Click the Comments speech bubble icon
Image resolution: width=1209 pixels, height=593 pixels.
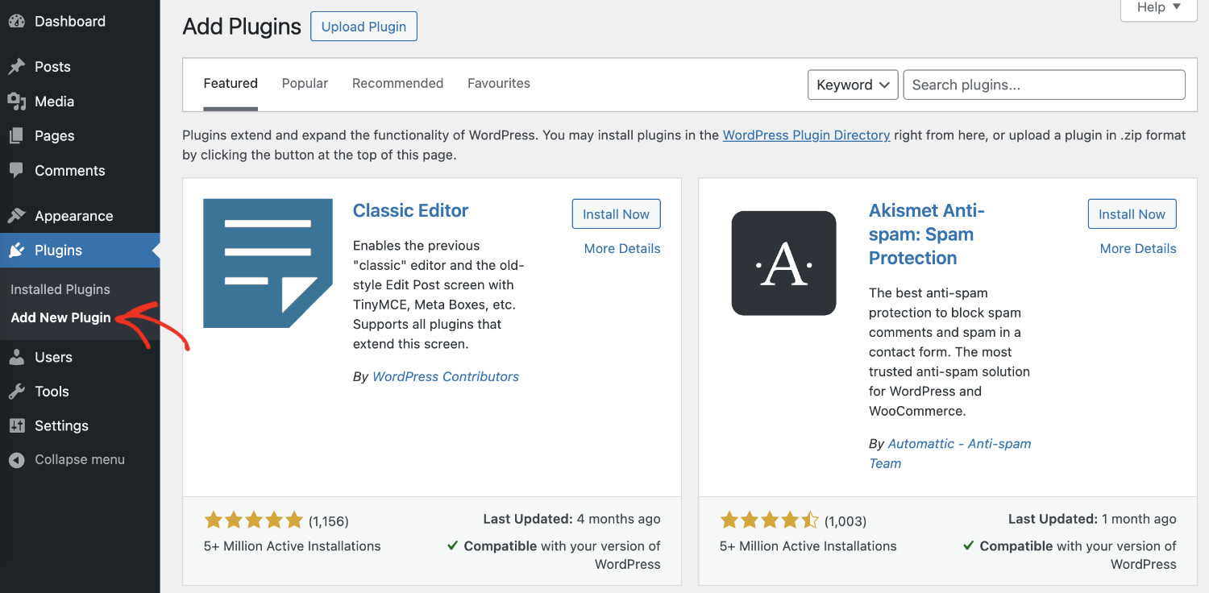[x=18, y=170]
